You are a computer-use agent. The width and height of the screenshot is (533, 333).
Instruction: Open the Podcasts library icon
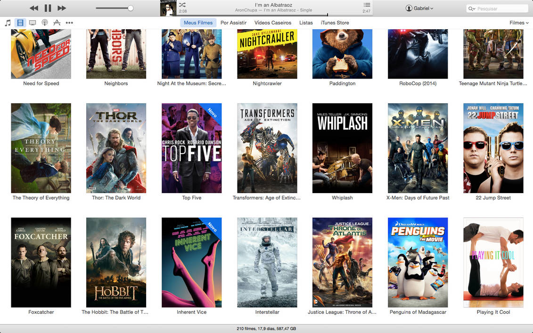pyautogui.click(x=44, y=23)
